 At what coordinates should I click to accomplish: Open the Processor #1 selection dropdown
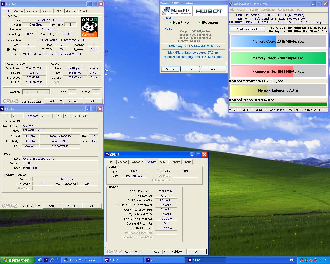tap(36, 92)
